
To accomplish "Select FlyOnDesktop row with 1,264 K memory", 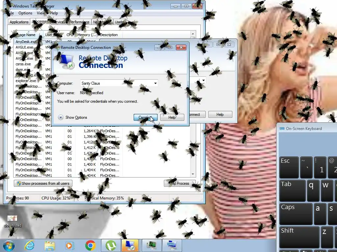I will [x=68, y=131].
